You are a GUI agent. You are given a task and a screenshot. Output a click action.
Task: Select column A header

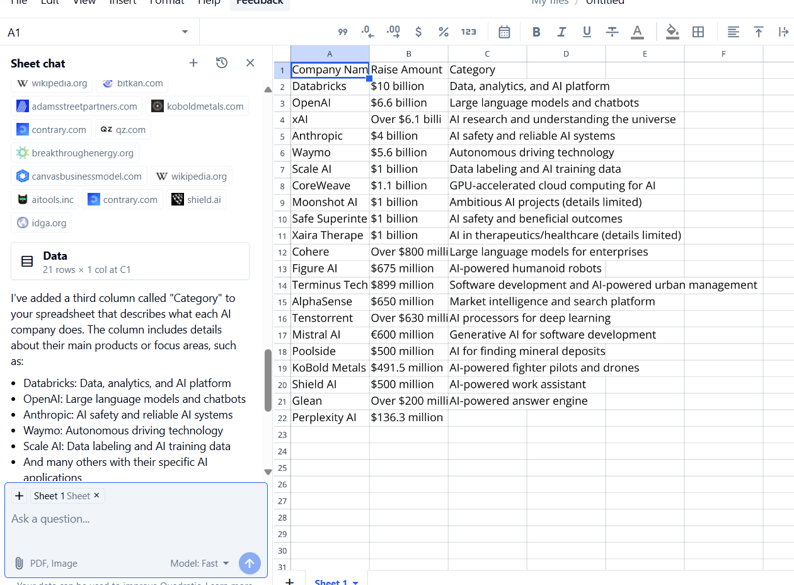click(330, 54)
